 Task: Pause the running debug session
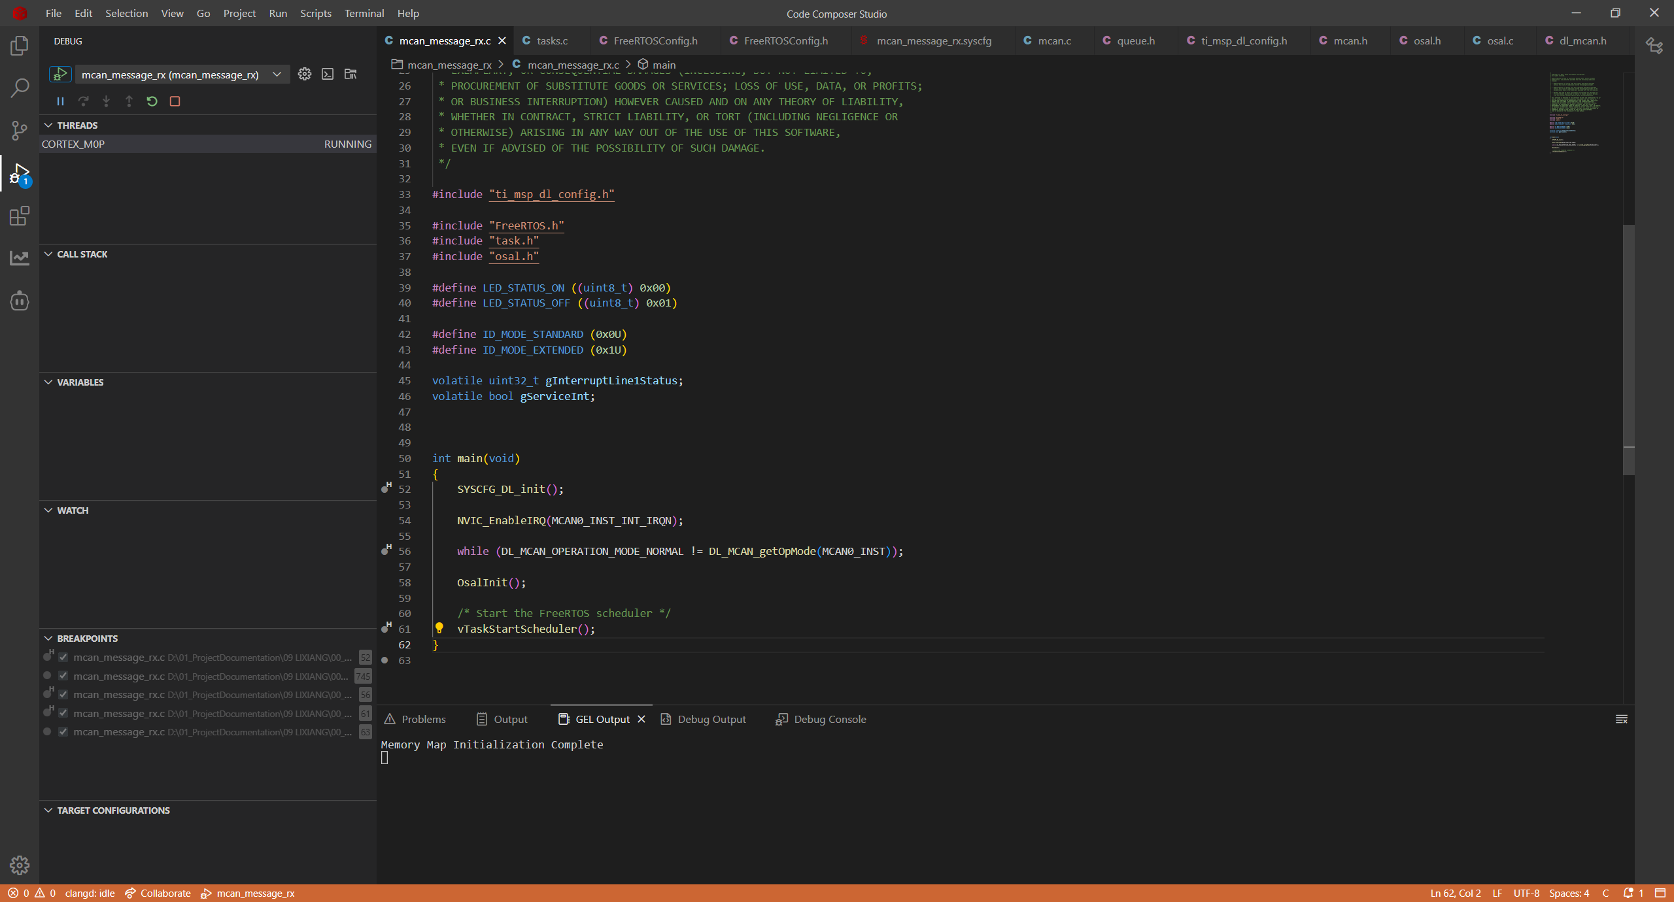60,101
